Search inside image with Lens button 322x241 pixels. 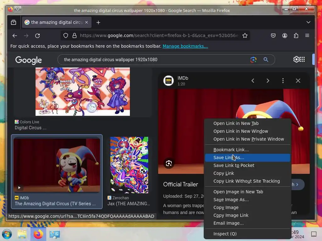coord(169,163)
